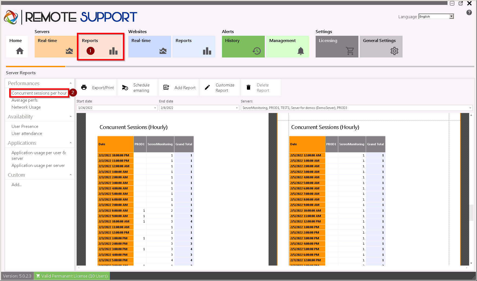Click the report vertical scrollbar up arrow

click(x=471, y=115)
